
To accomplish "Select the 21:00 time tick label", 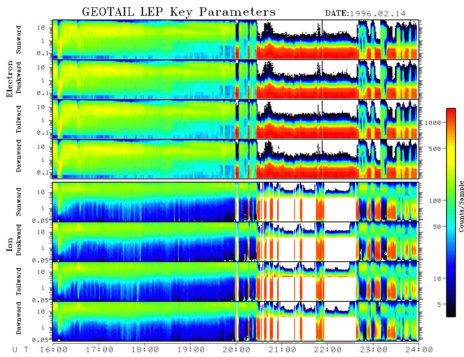I will 282,350.
